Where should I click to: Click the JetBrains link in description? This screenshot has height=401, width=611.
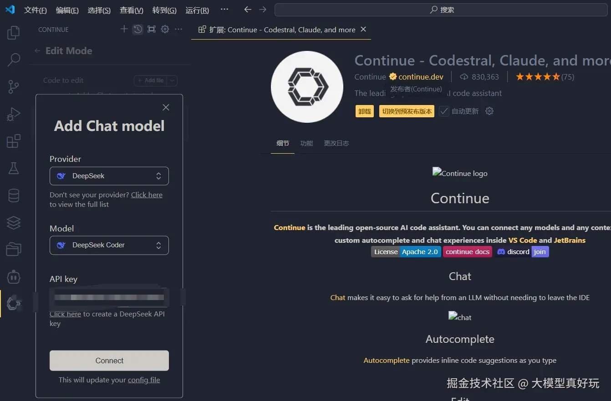click(x=570, y=240)
